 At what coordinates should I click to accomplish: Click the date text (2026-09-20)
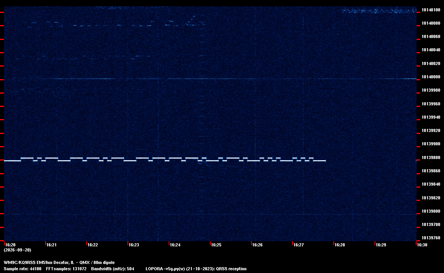17,250
